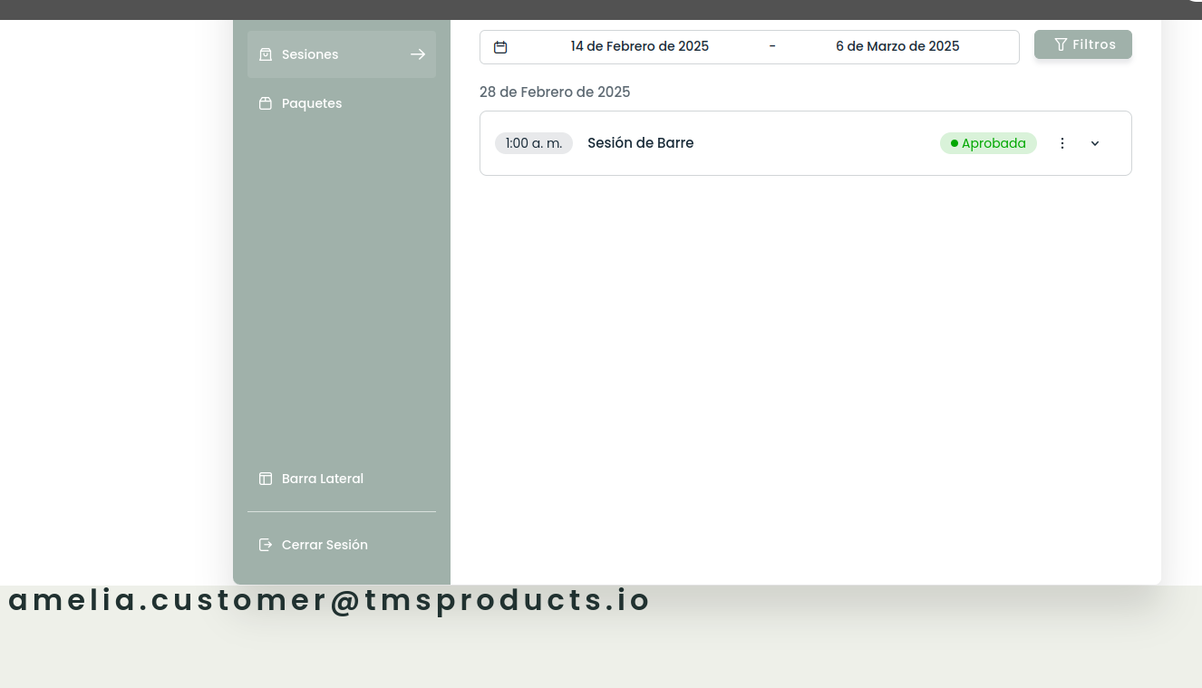
Task: Click the amelia.customer@tmsproducts.io email text
Action: pyautogui.click(x=330, y=600)
